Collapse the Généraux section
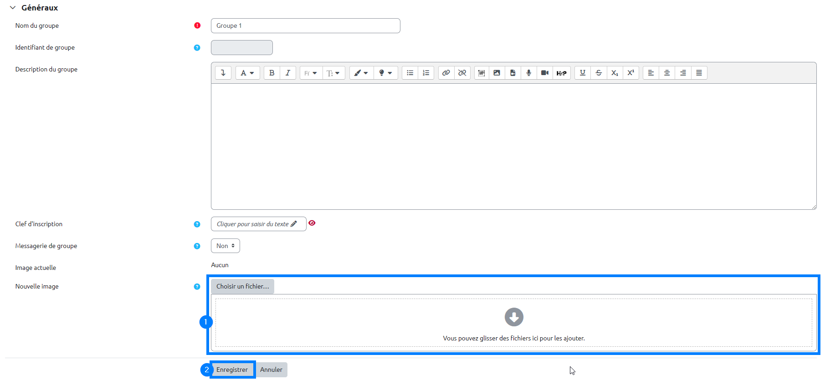Viewport: 825px width, 380px height. [x=13, y=8]
